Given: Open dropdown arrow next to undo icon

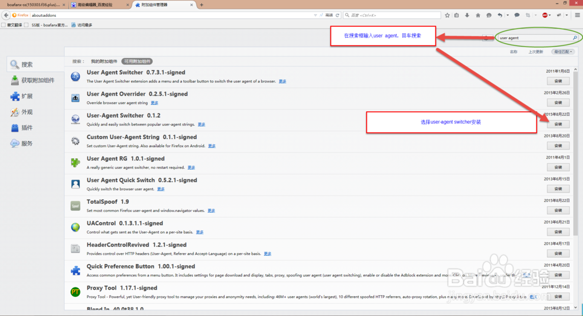Looking at the screenshot, I should (x=508, y=15).
